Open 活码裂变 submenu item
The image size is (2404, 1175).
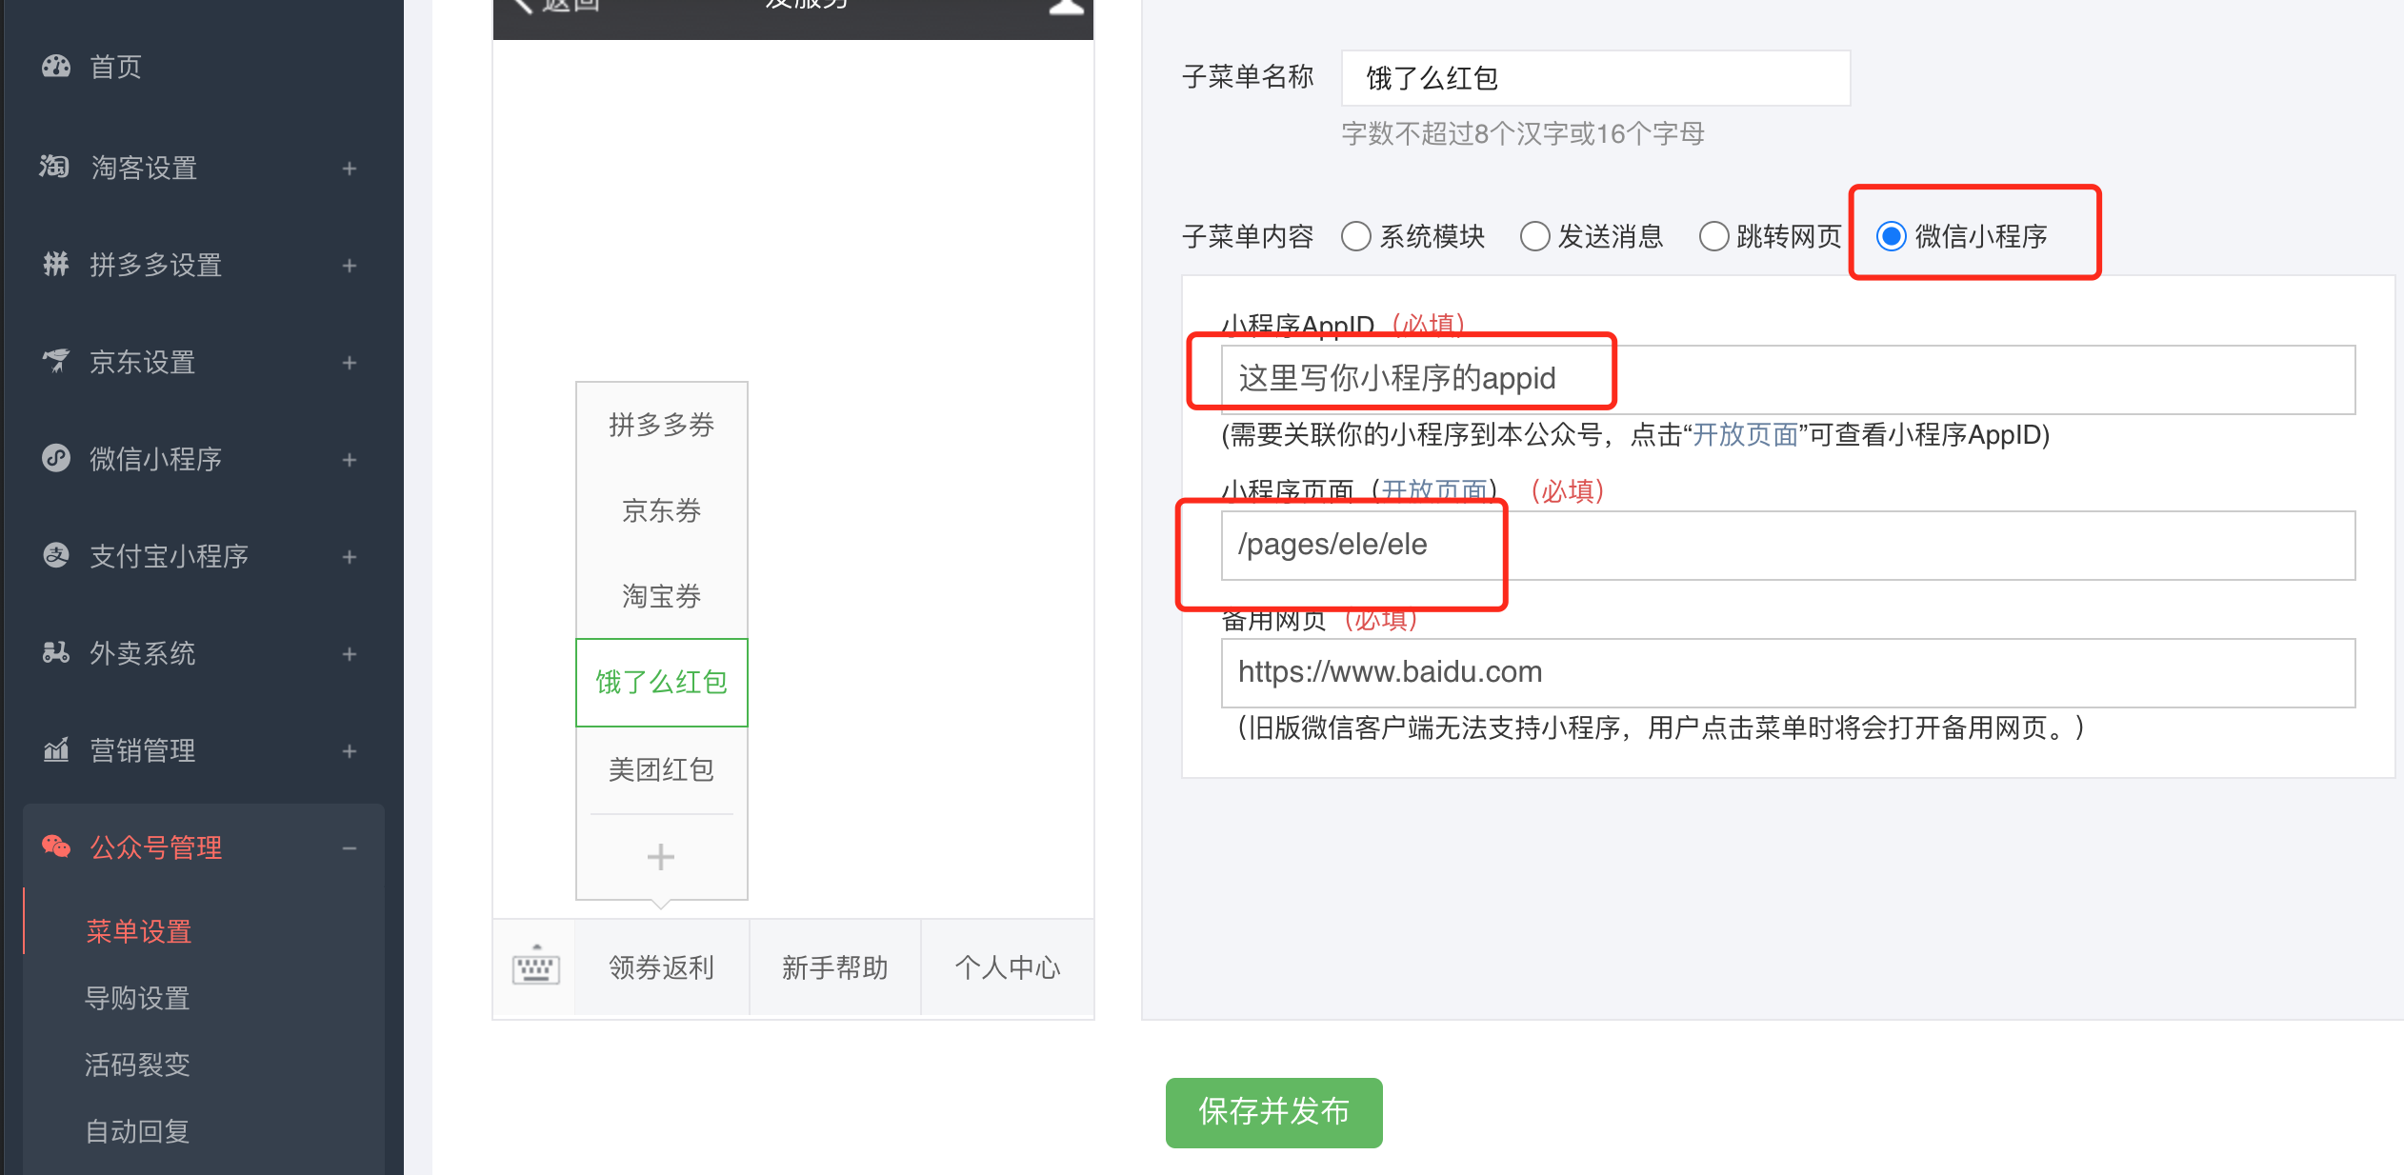coord(137,1065)
